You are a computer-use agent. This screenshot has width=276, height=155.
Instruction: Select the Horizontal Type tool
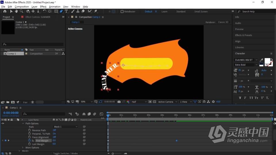pos(66,11)
